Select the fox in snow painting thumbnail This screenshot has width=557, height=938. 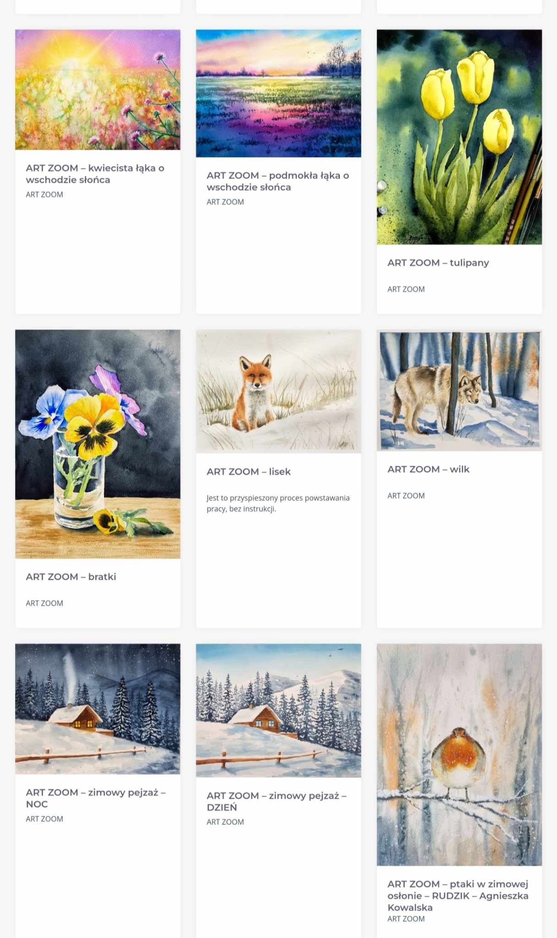tap(278, 391)
